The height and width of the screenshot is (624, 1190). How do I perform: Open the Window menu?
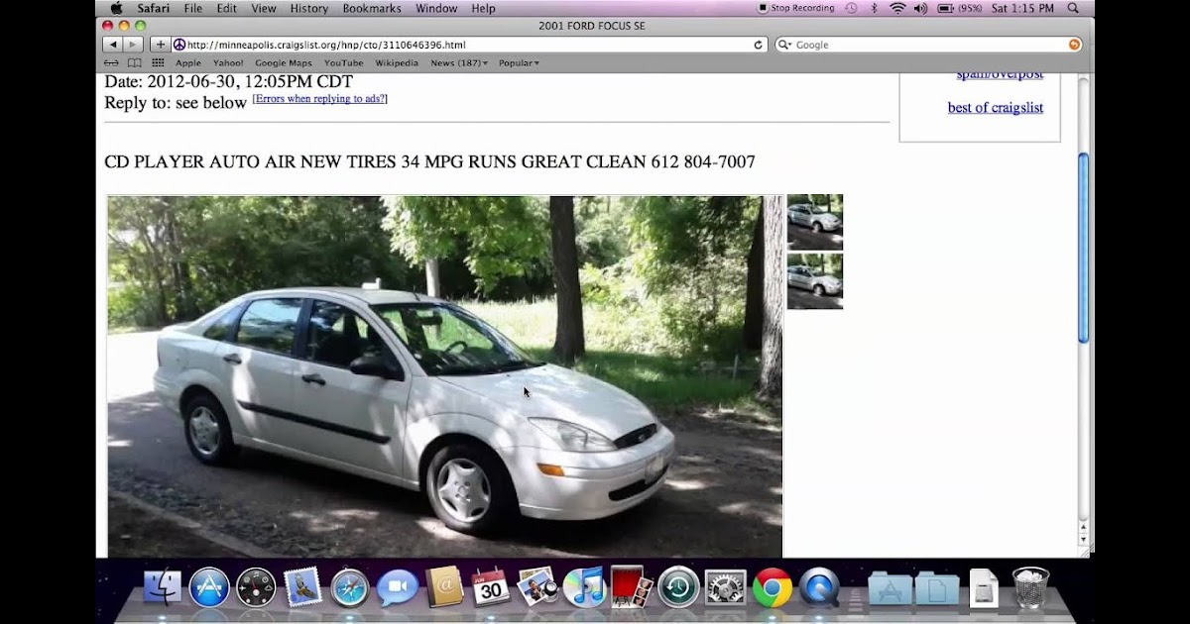pos(436,8)
